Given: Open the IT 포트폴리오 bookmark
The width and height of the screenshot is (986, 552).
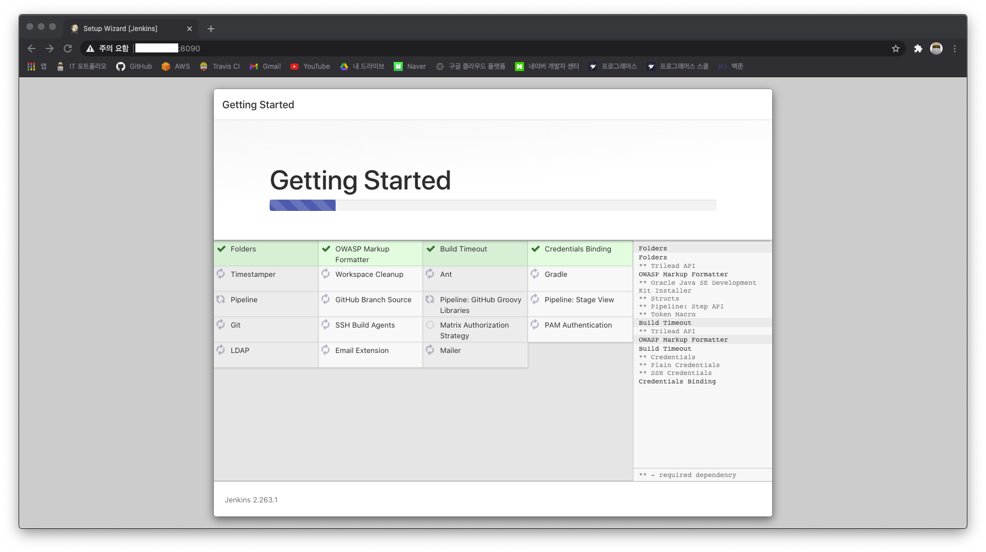Looking at the screenshot, I should click(x=81, y=67).
